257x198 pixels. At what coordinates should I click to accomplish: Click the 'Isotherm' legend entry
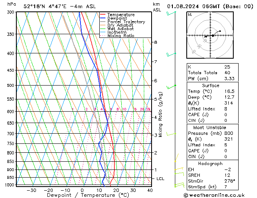click(x=117, y=32)
